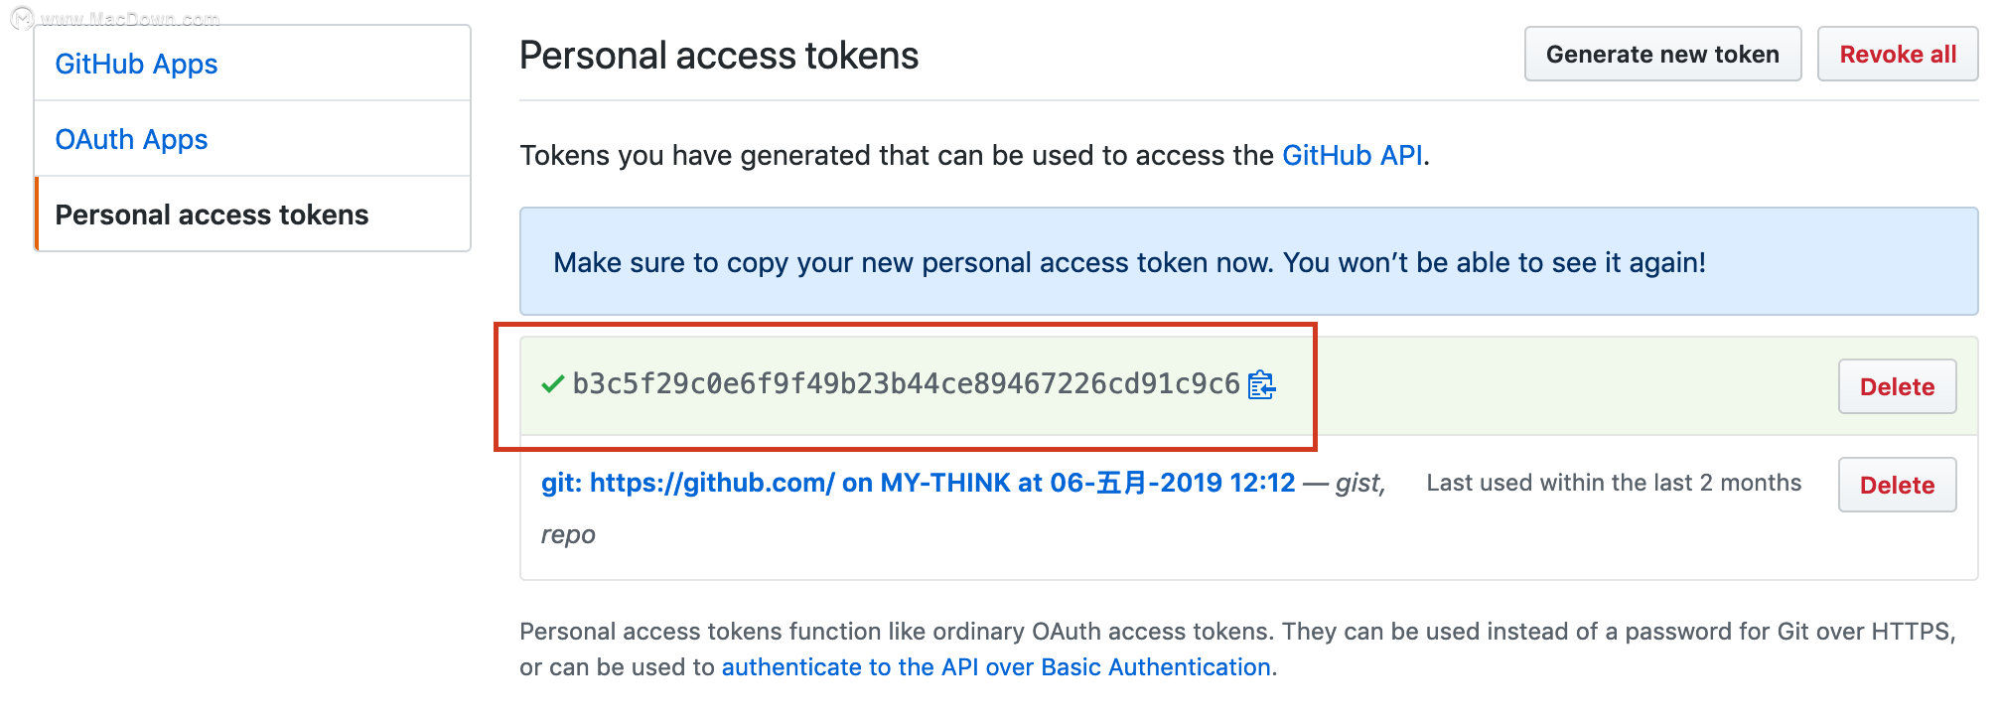2000x721 pixels.
Task: Delete the newly generated token
Action: click(1897, 386)
